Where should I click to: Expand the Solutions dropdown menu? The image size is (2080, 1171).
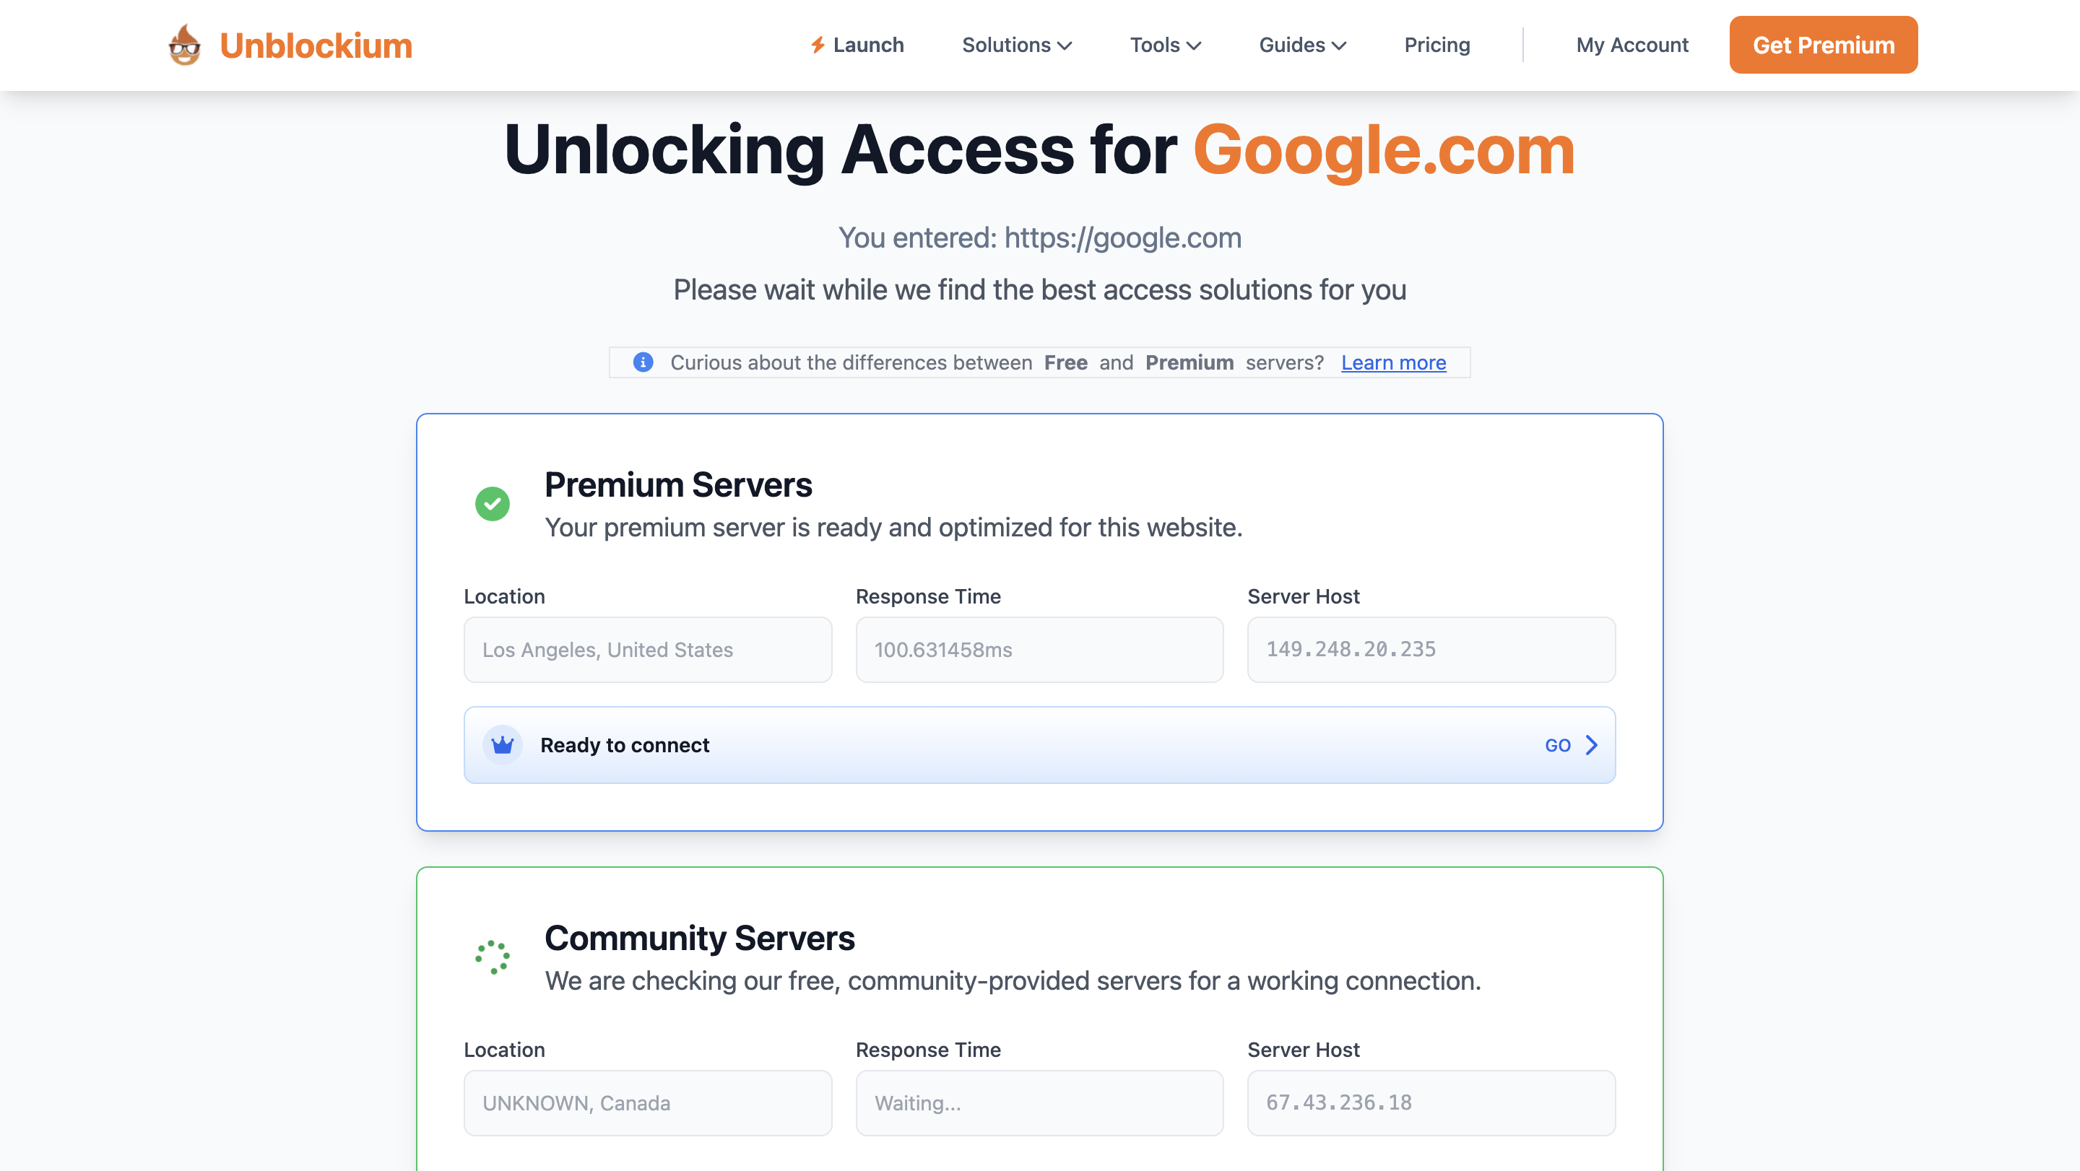click(x=1015, y=45)
